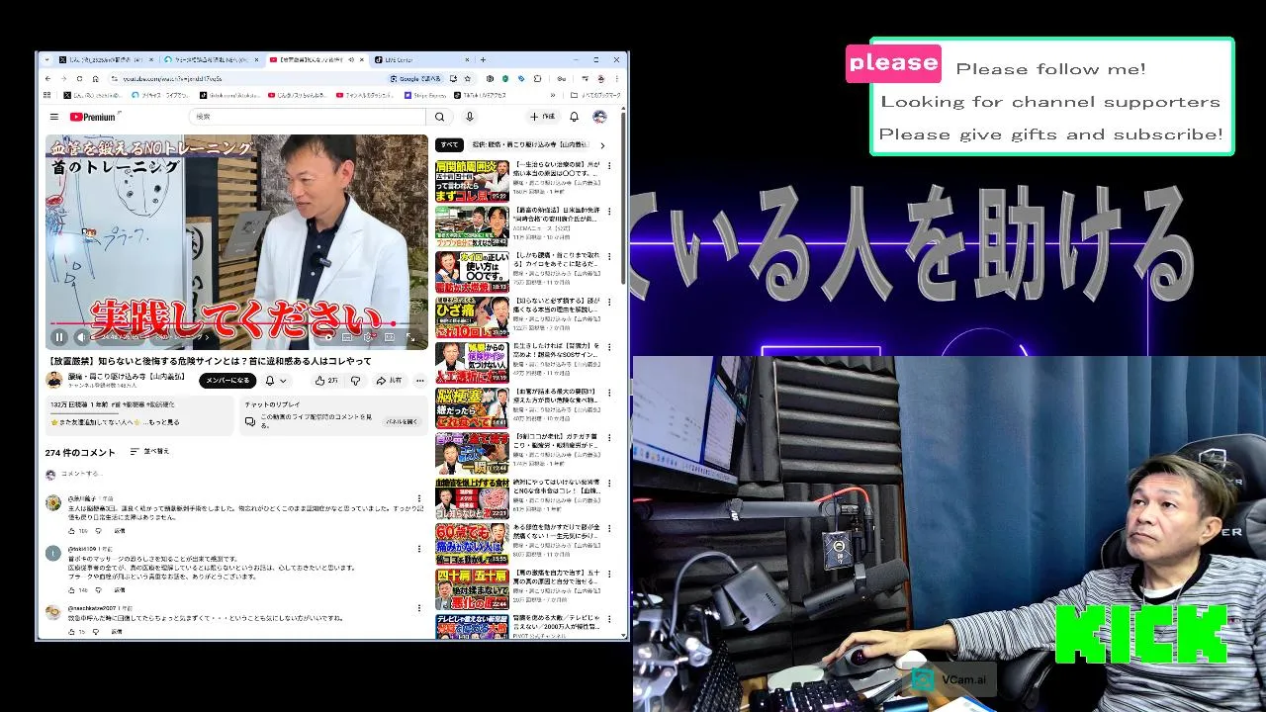The height and width of the screenshot is (712, 1266).
Task: Select the 'すべて' filter chip
Action: (449, 145)
